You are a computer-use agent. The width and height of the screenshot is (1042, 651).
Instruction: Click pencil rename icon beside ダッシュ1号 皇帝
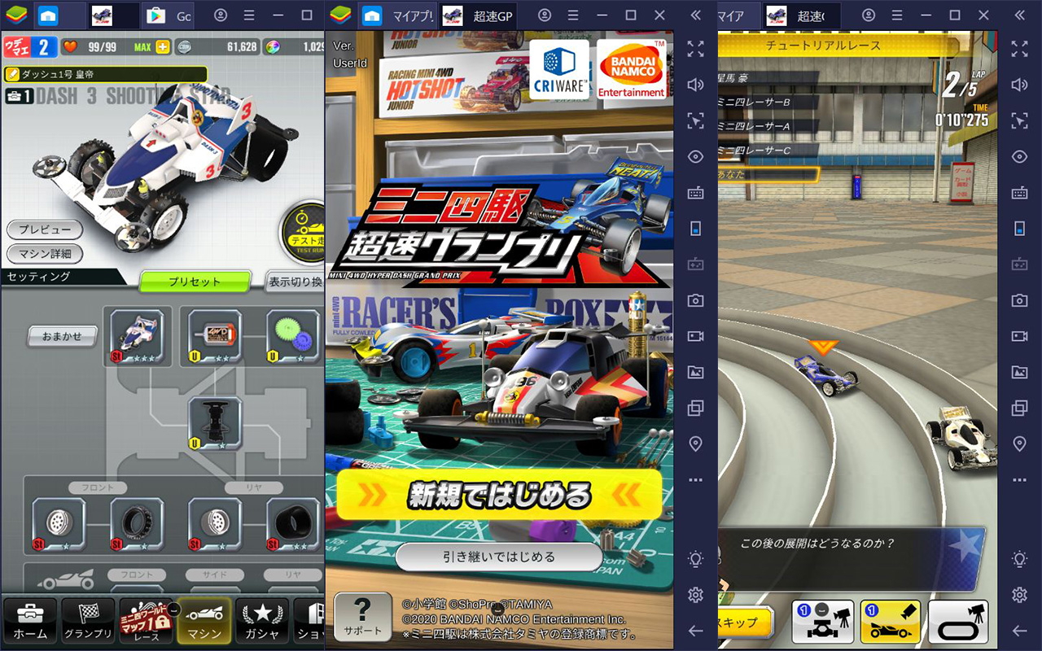tap(13, 74)
